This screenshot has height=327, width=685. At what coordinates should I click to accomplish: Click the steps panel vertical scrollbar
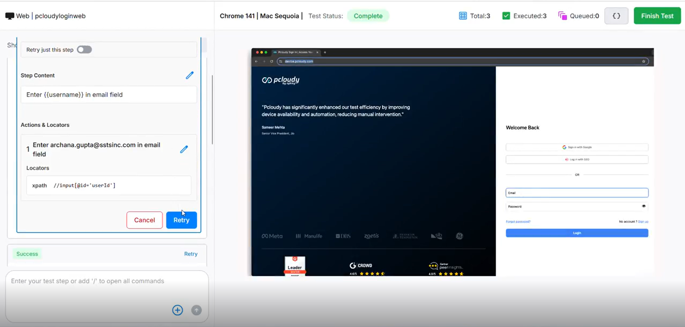tap(212, 109)
